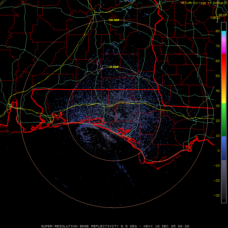Screen dimensions: 228x228
Task: Click the 50 value on the dBZ scale
Action: tap(218, 76)
